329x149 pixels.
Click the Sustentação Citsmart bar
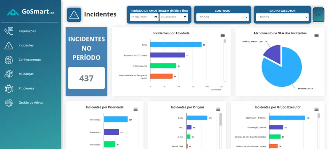coord(276,127)
